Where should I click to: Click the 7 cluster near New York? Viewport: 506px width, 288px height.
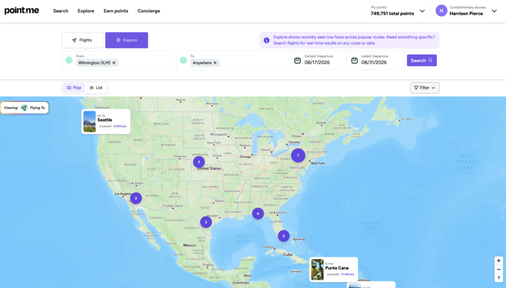[298, 156]
